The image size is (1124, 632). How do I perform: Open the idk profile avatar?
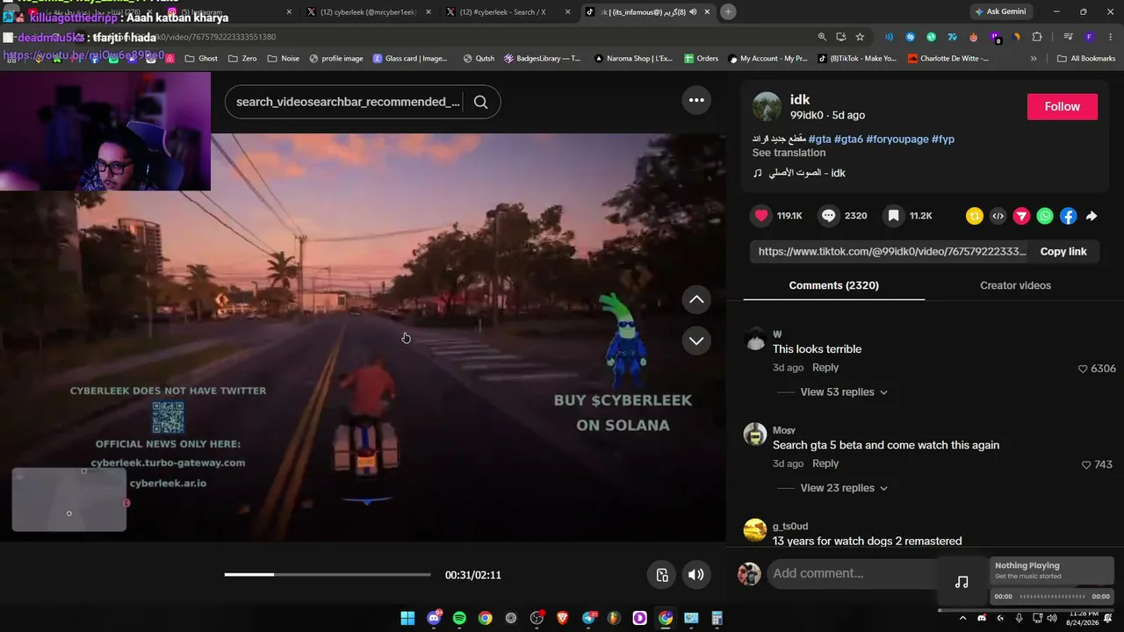point(767,106)
